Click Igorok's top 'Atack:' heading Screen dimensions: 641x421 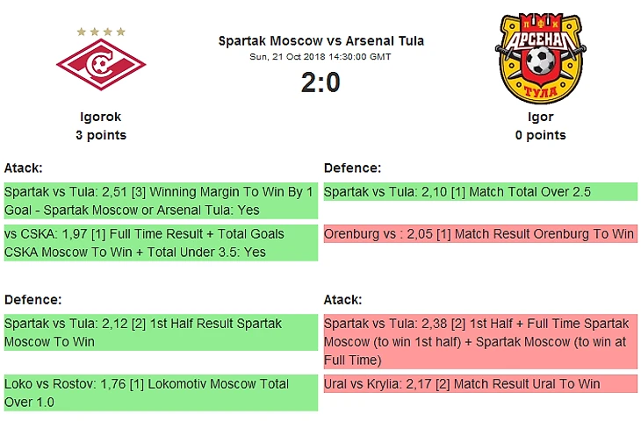point(24,168)
